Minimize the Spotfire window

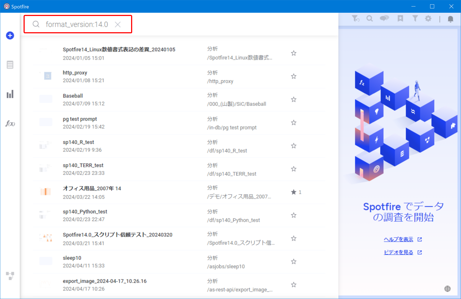(x=413, y=6)
